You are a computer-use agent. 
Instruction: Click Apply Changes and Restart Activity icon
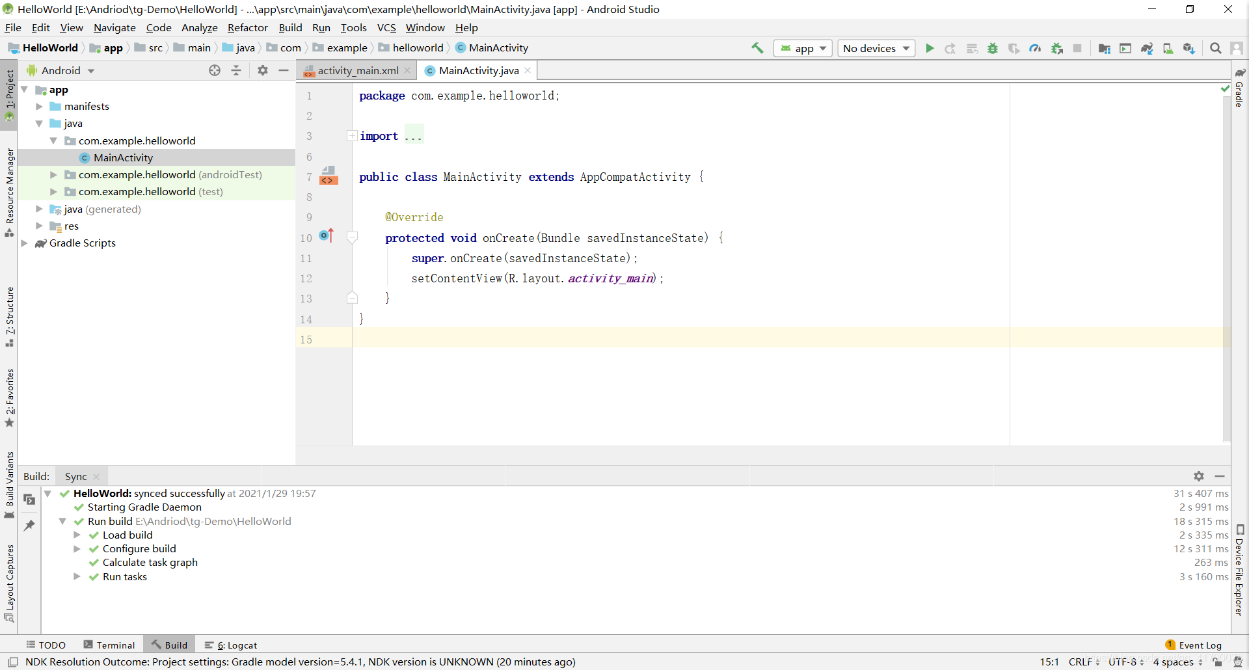coord(950,48)
